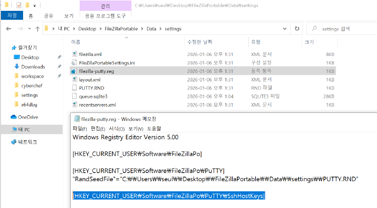Screen dimensions: 377x208
Task: Open recent locations dropdown arrow
Action: (x=29, y=29)
